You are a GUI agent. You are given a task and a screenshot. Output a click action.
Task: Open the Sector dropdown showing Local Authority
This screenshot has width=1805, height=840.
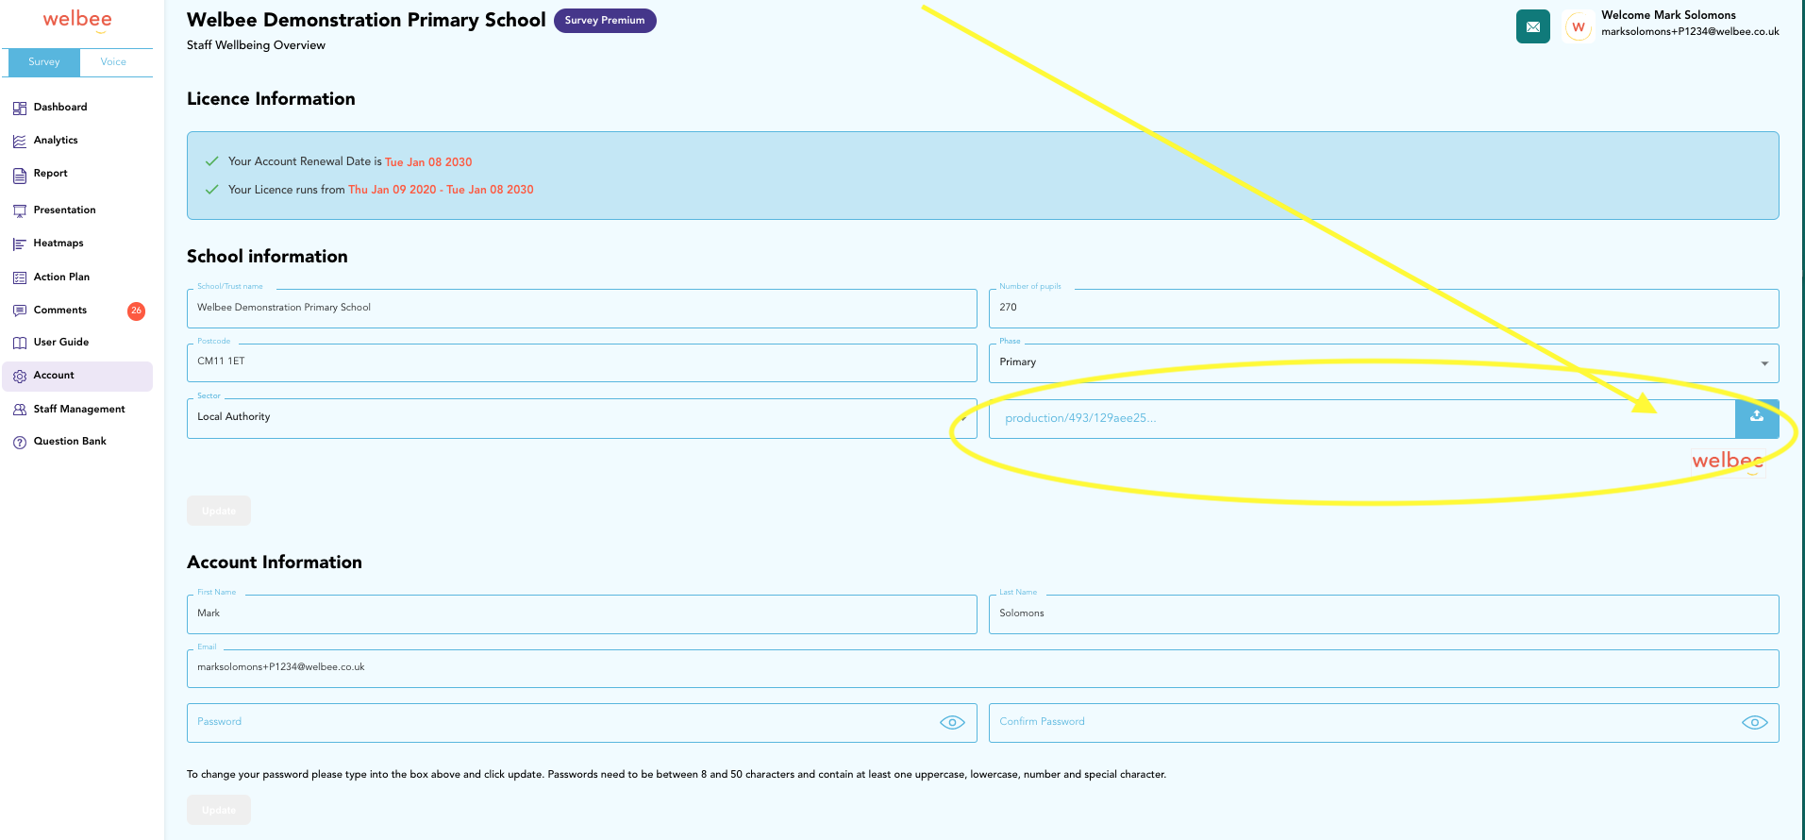point(581,418)
